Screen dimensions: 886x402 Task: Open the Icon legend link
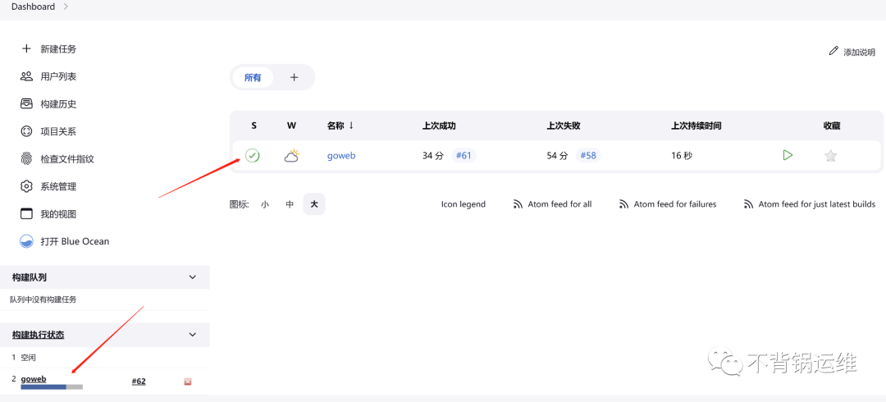[464, 204]
